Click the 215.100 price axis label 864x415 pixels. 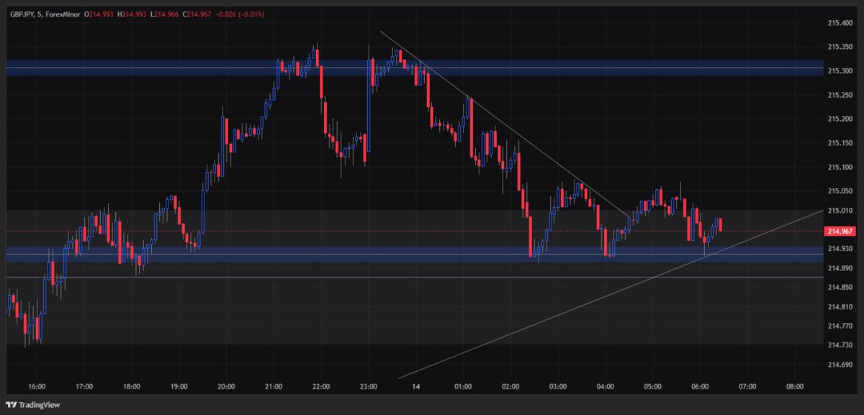coord(841,167)
